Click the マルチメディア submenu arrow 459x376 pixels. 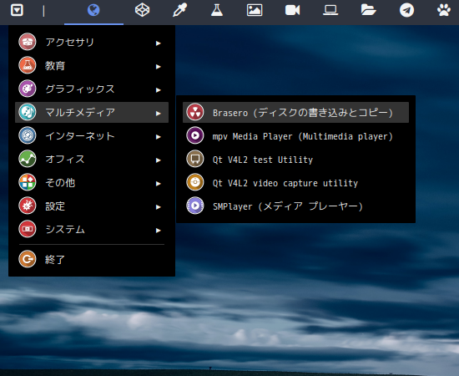coord(159,114)
